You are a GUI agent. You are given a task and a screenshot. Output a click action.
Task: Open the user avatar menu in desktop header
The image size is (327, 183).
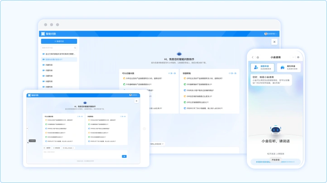[266, 33]
